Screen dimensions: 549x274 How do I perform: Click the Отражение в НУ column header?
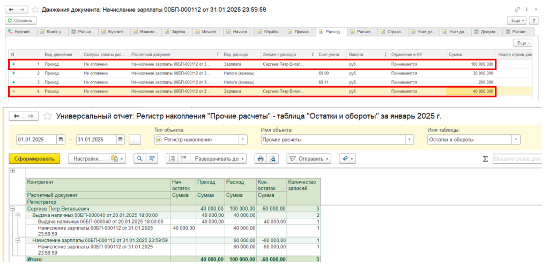pyautogui.click(x=418, y=55)
